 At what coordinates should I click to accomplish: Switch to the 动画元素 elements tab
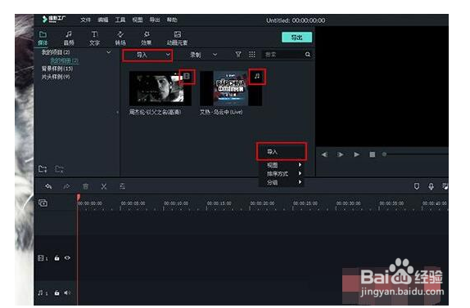(177, 38)
